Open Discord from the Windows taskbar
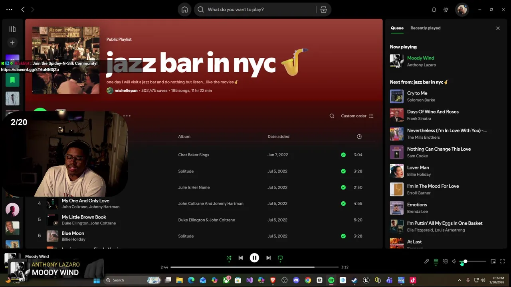This screenshot has height=287, width=511. 296,280
